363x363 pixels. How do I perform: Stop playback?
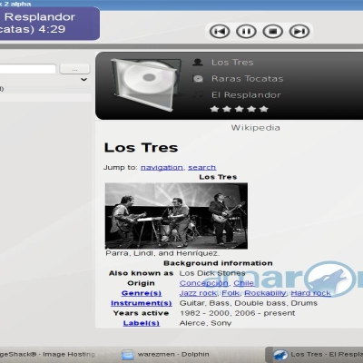pyautogui.click(x=273, y=31)
